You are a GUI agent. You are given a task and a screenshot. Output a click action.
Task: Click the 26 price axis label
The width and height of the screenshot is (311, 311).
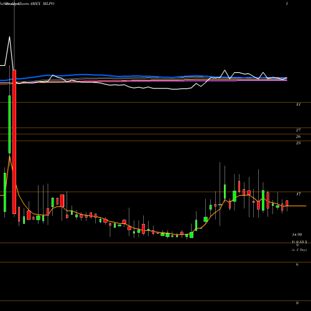tap(298, 137)
